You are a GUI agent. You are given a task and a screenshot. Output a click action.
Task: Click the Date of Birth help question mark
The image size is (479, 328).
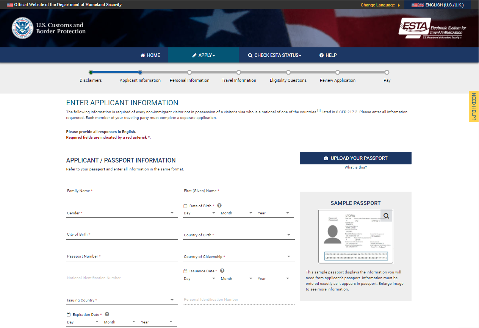point(219,206)
